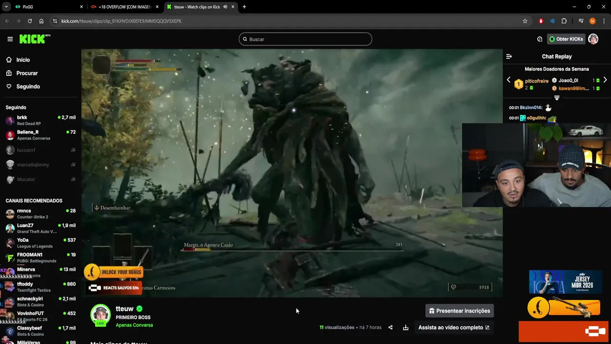Open the tab search dropdown

coord(6,7)
